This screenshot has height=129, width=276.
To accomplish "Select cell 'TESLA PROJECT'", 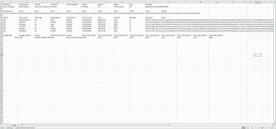I will click(27, 6).
